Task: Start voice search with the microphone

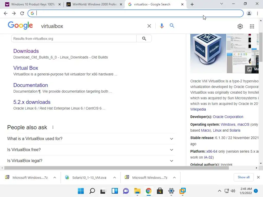Action: (x=162, y=26)
